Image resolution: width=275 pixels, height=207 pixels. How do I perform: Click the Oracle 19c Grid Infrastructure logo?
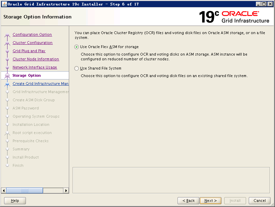[x=234, y=17]
